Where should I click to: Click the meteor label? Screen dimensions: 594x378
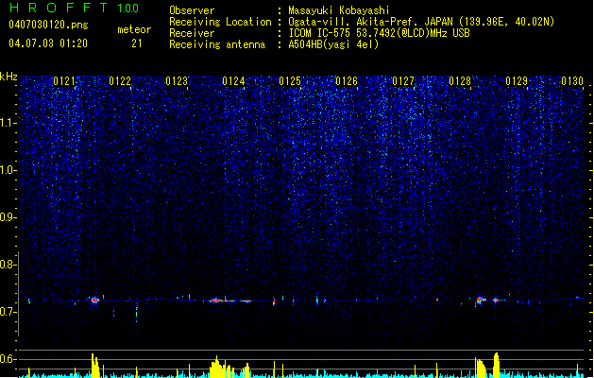(134, 29)
